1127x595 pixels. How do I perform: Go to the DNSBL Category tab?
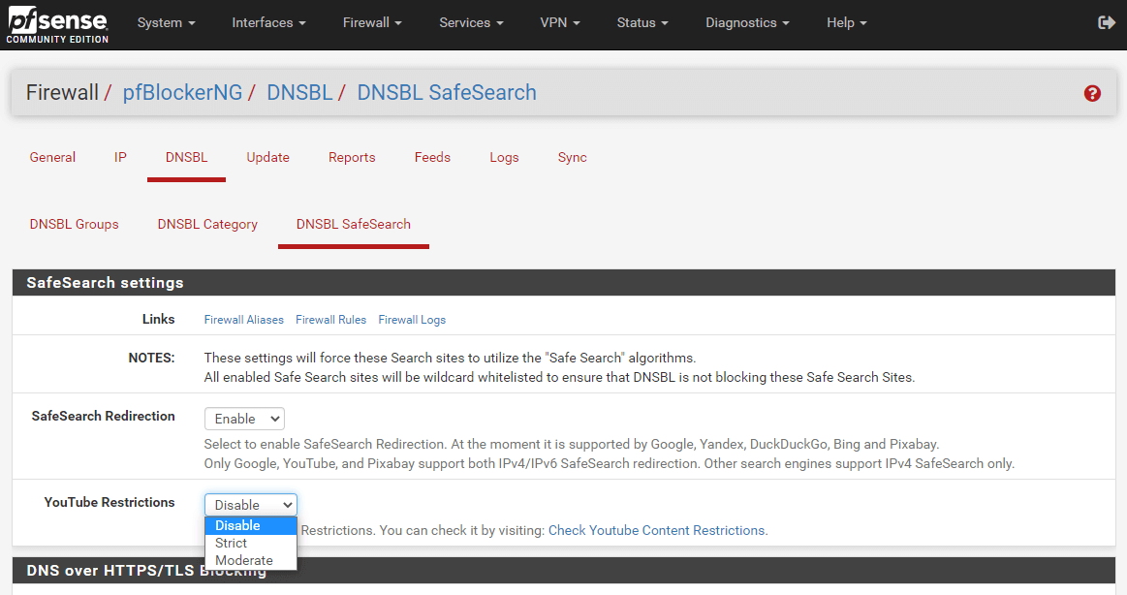point(207,224)
